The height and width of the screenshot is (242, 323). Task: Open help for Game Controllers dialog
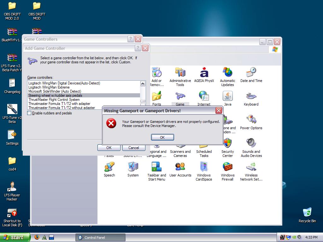tap(131, 39)
